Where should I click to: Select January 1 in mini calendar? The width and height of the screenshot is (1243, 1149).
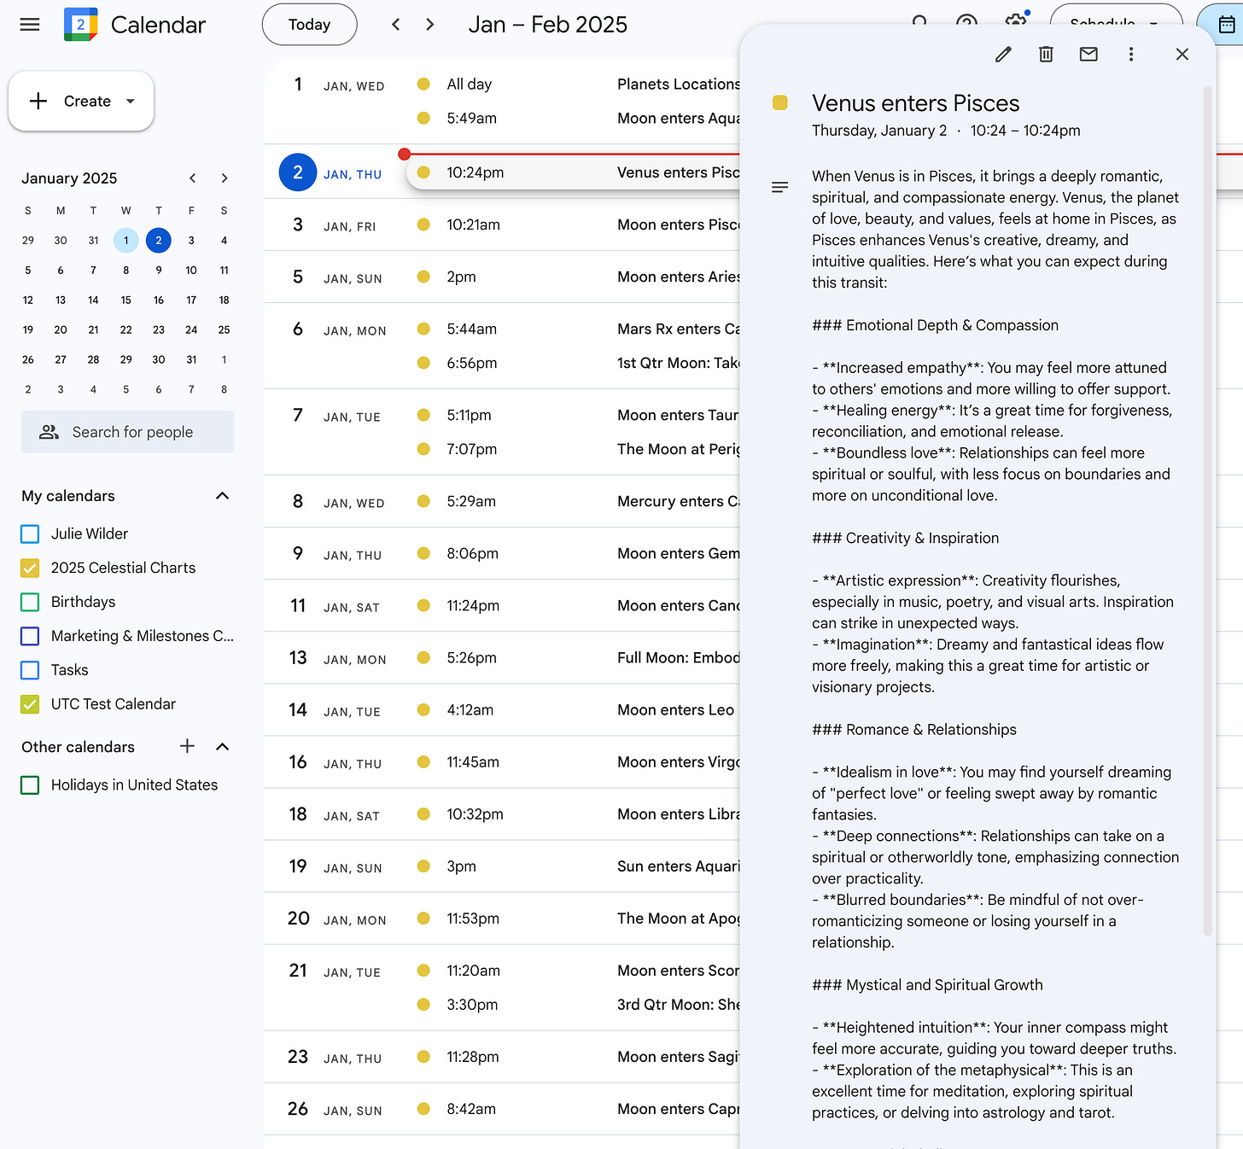126,241
